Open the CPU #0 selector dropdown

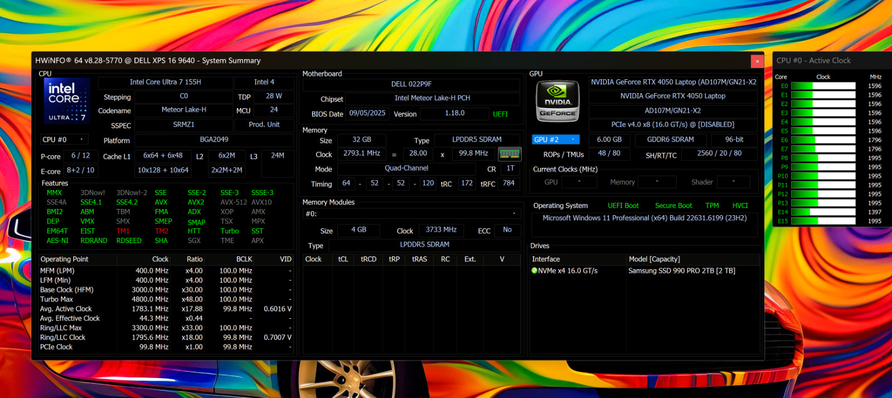pyautogui.click(x=64, y=140)
